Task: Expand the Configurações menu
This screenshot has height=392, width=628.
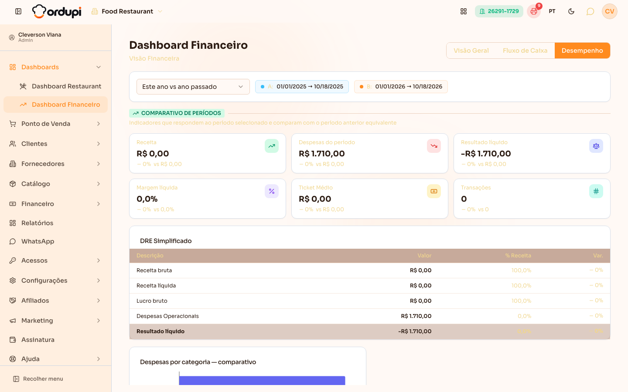Action: tap(55, 280)
